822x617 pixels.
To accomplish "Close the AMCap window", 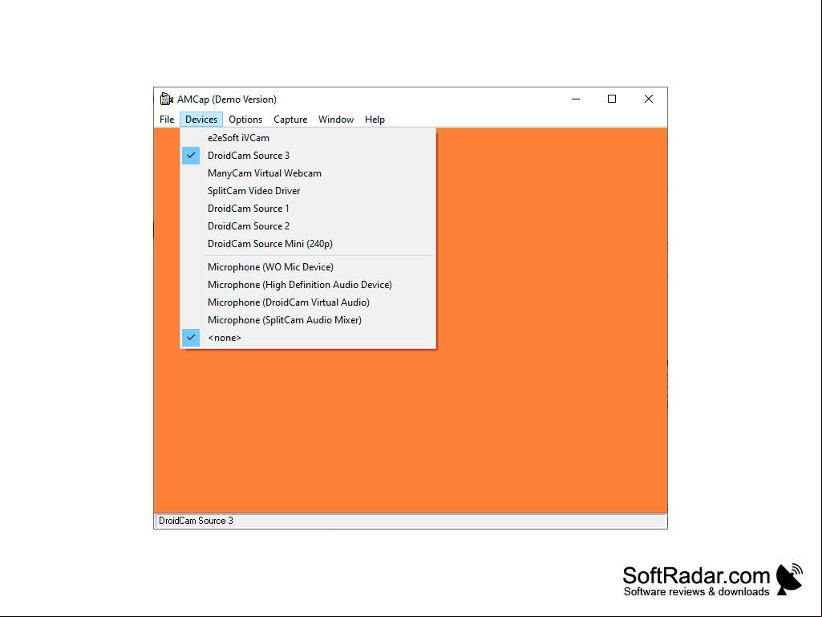I will [649, 99].
